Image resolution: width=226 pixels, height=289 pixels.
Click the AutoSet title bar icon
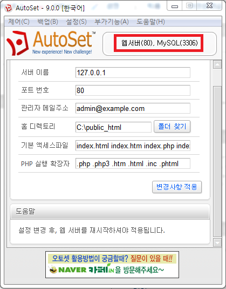8,8
